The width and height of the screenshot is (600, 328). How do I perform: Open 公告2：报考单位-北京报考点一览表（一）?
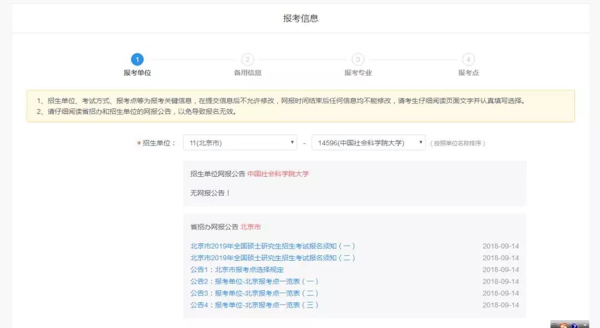pyautogui.click(x=254, y=281)
